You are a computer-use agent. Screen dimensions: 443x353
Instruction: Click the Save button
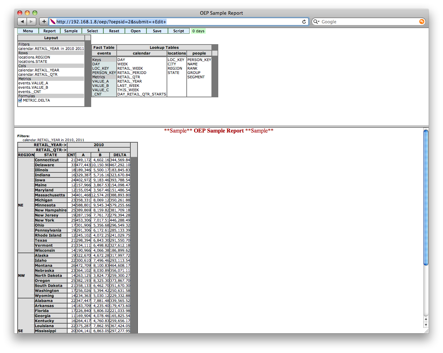157,31
